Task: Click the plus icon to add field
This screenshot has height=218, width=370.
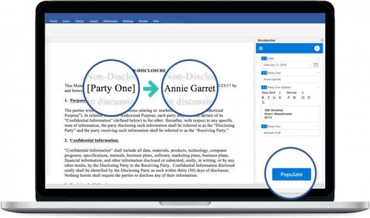Action: tap(317, 48)
